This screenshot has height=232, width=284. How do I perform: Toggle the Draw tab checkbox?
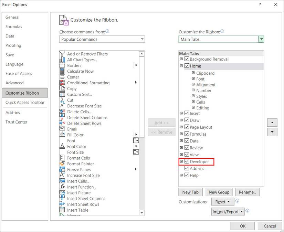pos(187,120)
